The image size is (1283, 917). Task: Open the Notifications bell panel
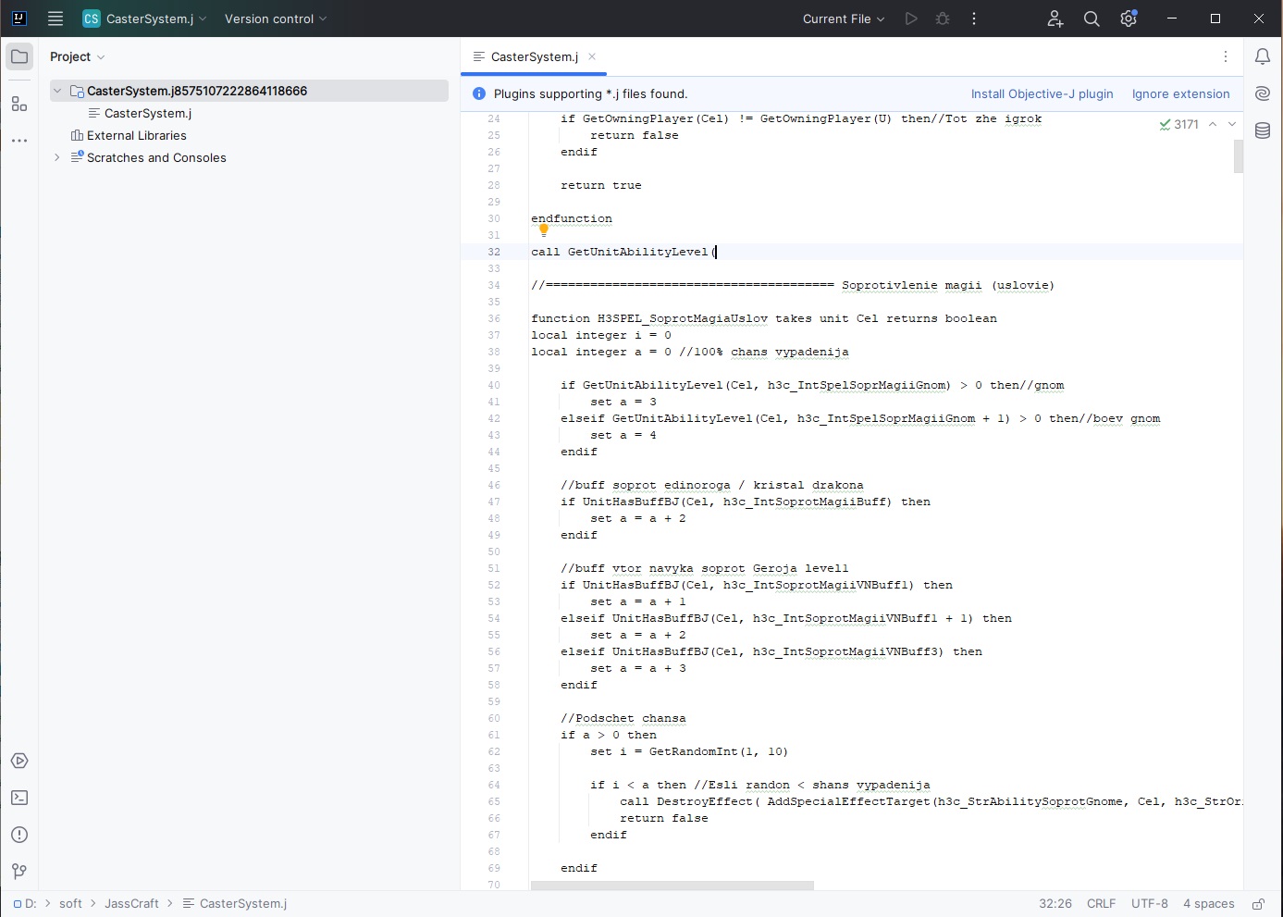pyautogui.click(x=1263, y=56)
